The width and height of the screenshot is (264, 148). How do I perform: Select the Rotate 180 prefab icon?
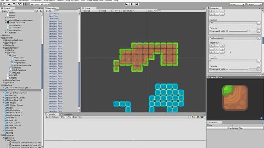pyautogui.click(x=6, y=120)
